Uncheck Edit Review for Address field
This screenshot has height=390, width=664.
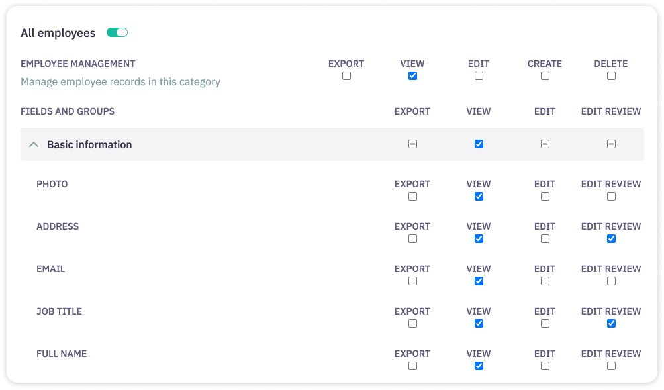tap(611, 239)
